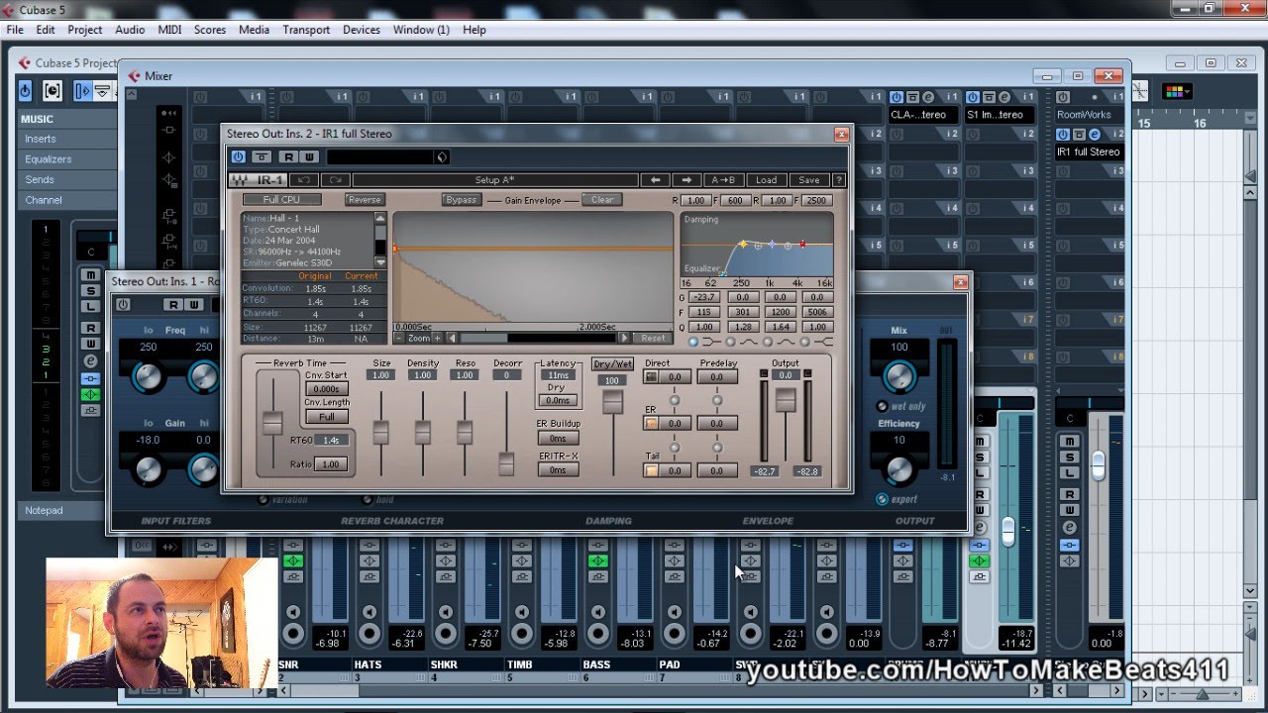Toggle the Direct enable icon
The height and width of the screenshot is (713, 1268).
point(651,376)
